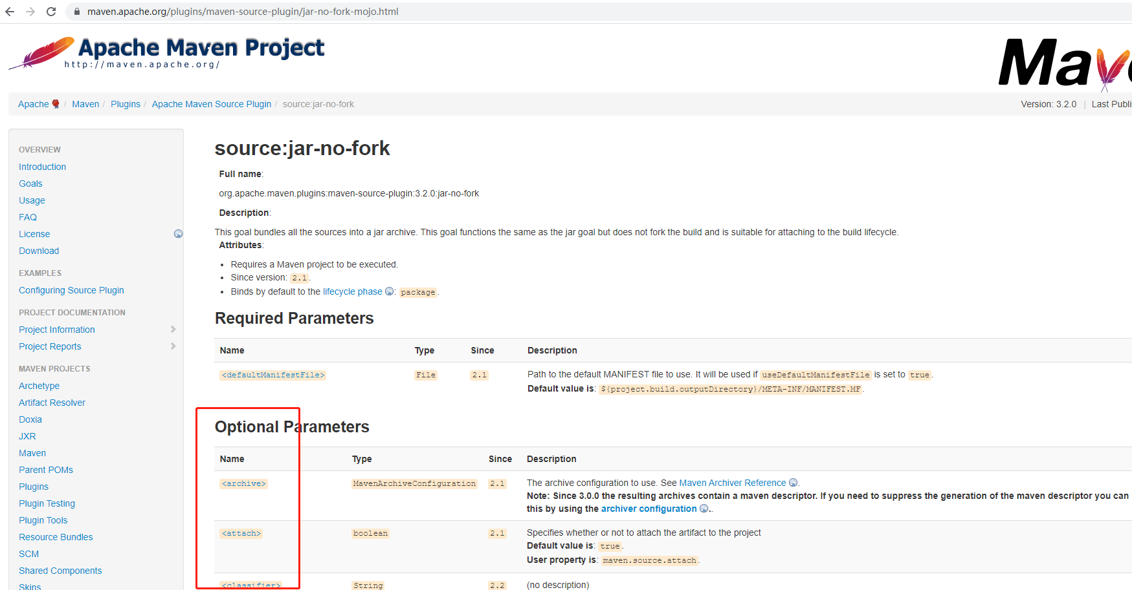1132x590 pixels.
Task: Click the maven.source.attach user property text
Action: (650, 560)
